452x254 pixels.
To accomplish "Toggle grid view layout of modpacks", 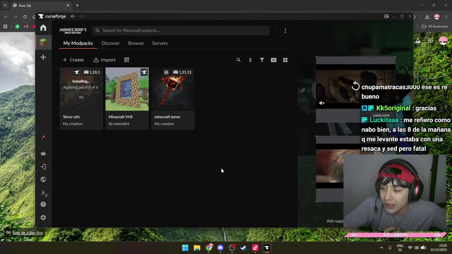I will click(x=285, y=60).
